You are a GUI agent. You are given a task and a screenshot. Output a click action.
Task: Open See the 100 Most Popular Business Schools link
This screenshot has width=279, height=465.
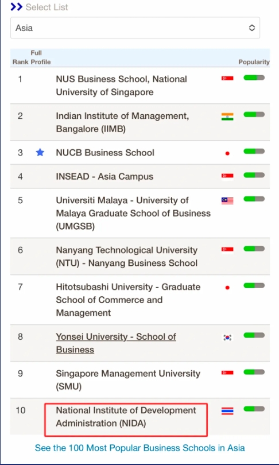(139, 448)
